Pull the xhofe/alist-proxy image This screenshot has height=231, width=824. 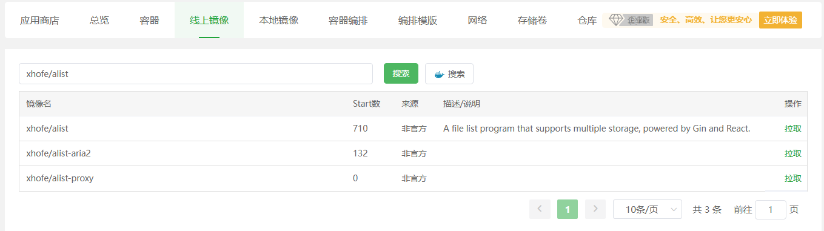792,178
